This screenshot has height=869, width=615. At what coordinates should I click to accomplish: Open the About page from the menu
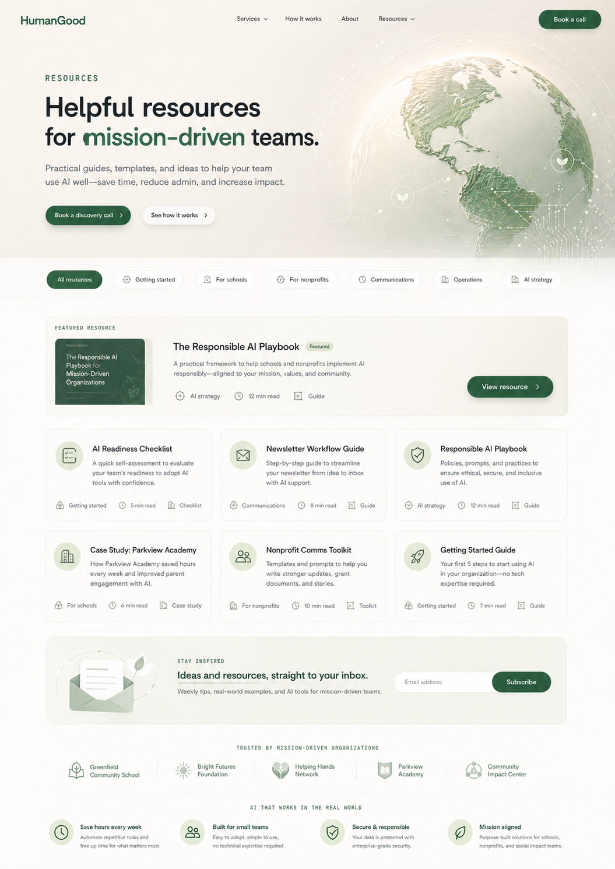pyautogui.click(x=349, y=19)
